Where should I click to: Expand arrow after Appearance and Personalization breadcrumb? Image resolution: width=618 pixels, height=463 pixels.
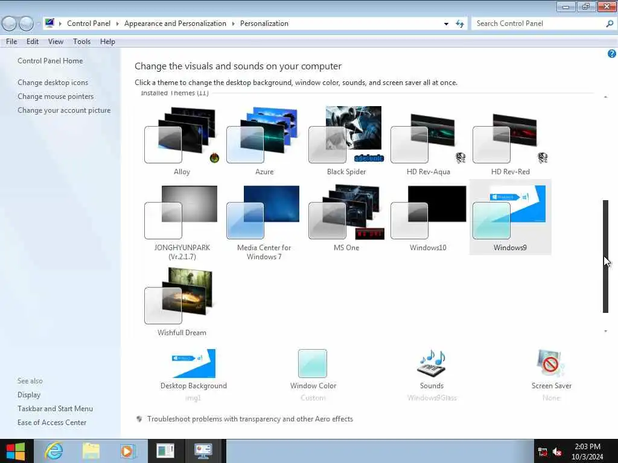pos(234,24)
